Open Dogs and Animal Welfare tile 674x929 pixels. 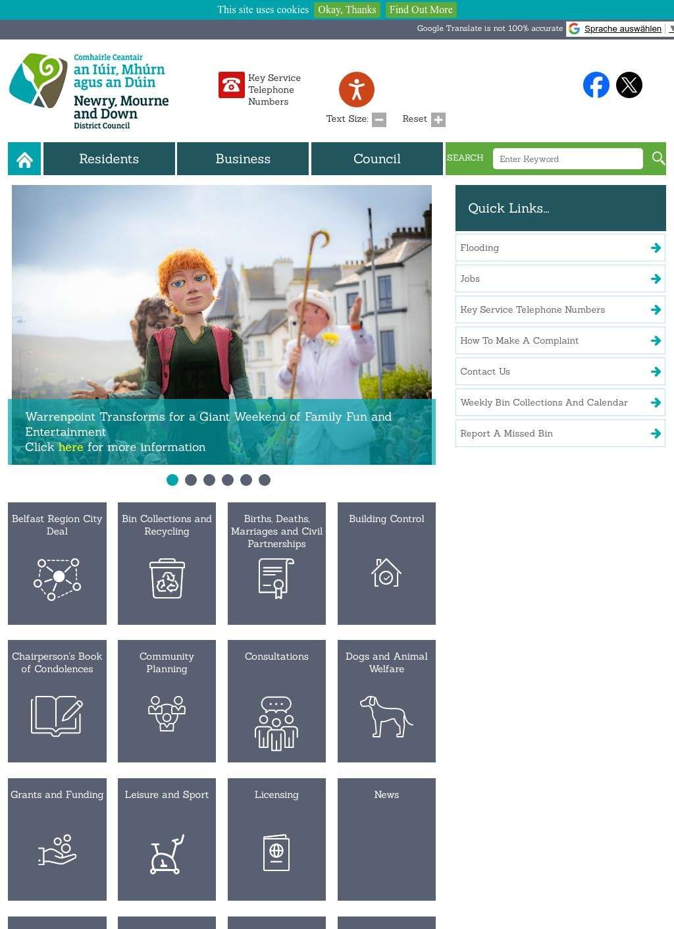[386, 701]
